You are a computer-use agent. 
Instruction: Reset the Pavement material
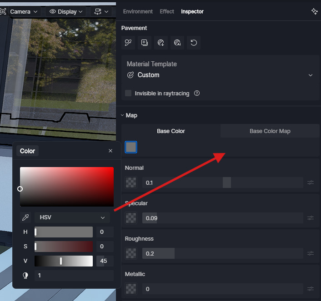pos(194,43)
